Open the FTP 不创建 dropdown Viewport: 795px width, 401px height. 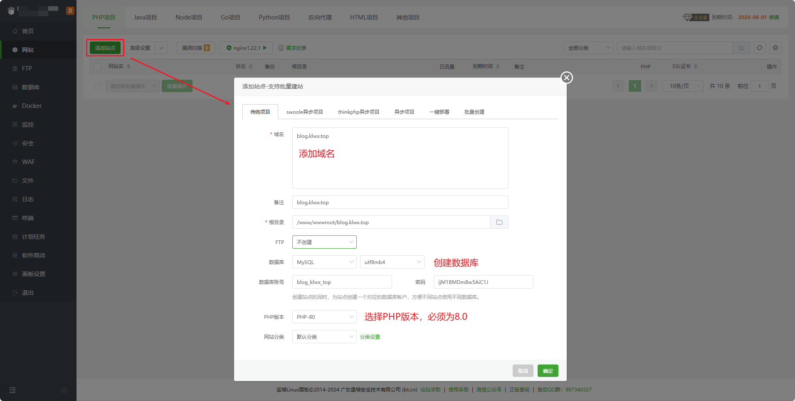[324, 242]
